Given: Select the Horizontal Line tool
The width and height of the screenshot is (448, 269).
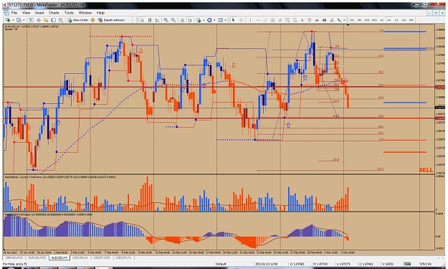Looking at the screenshot, I should (x=258, y=20).
